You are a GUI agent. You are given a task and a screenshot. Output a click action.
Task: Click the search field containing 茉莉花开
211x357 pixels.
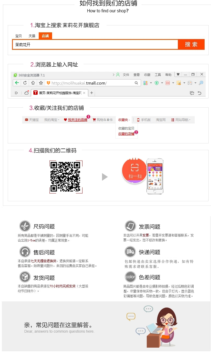click(x=95, y=45)
